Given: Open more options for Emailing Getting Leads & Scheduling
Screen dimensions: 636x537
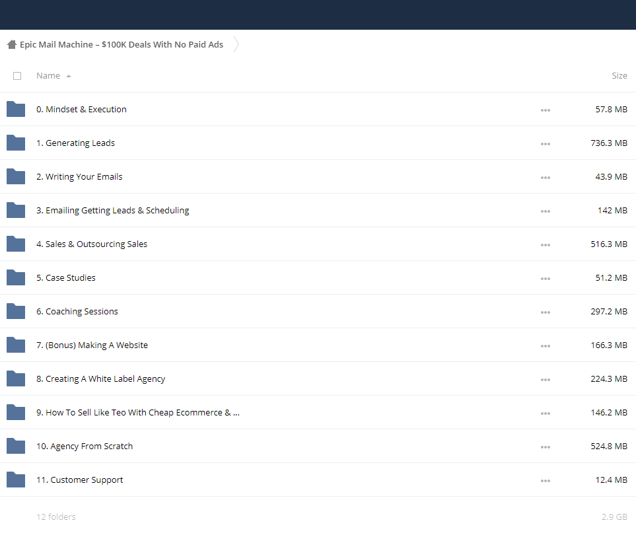Looking at the screenshot, I should 545,211.
